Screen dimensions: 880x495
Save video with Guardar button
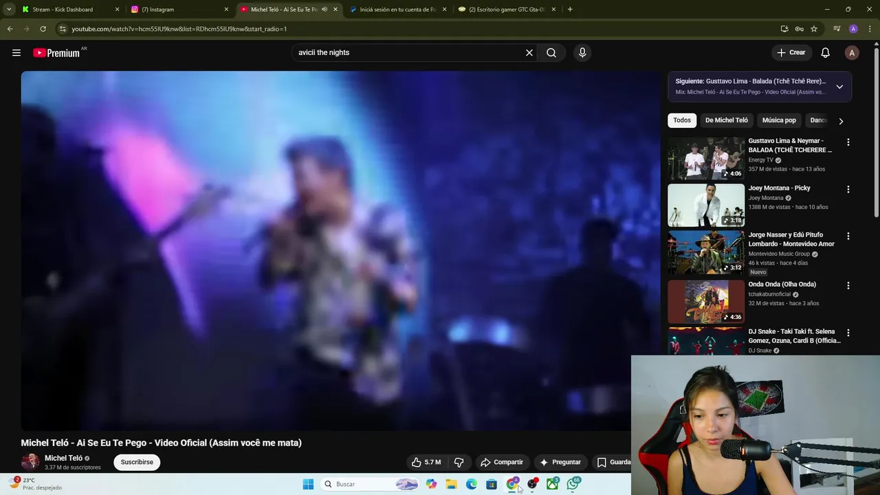coord(613,462)
